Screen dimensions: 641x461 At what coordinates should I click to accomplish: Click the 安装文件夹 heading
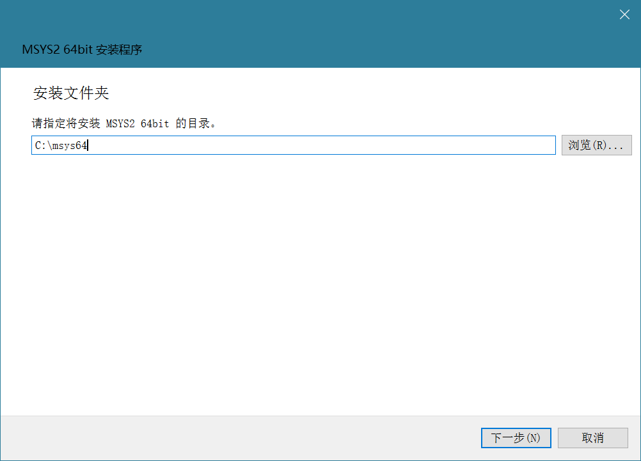(71, 93)
